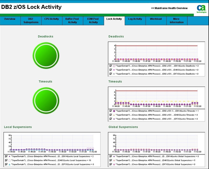
Task: Toggle DA0G Timeouts series checkbox
Action: [x=111, y=115]
